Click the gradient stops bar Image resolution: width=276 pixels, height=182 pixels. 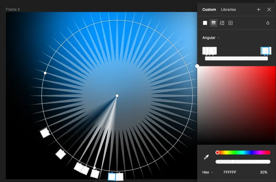236,59
